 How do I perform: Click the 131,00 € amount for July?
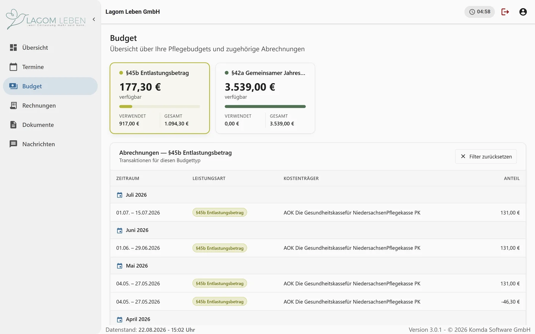[x=510, y=213]
